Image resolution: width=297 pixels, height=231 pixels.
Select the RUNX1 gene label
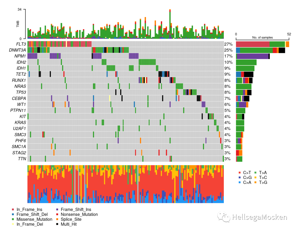[x=19, y=80]
